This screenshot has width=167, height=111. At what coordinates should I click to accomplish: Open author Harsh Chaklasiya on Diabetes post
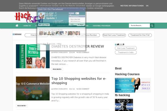(x=60, y=52)
